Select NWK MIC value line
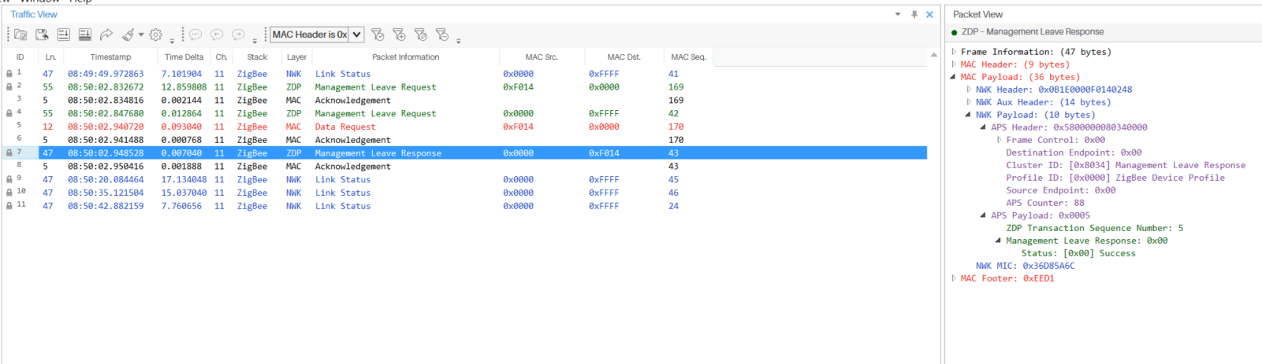 point(1025,266)
